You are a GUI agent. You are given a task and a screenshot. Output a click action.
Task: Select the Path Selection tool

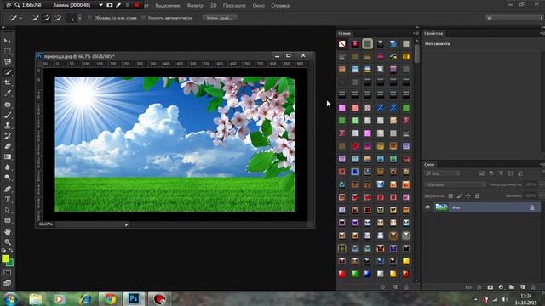pos(8,210)
